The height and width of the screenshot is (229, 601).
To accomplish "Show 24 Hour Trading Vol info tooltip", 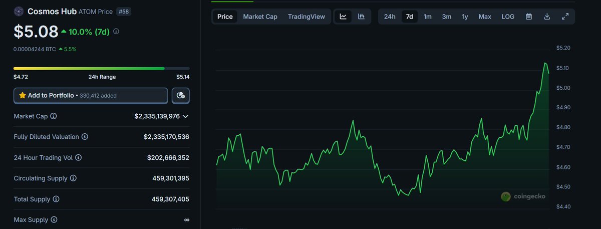I will 78,157.
